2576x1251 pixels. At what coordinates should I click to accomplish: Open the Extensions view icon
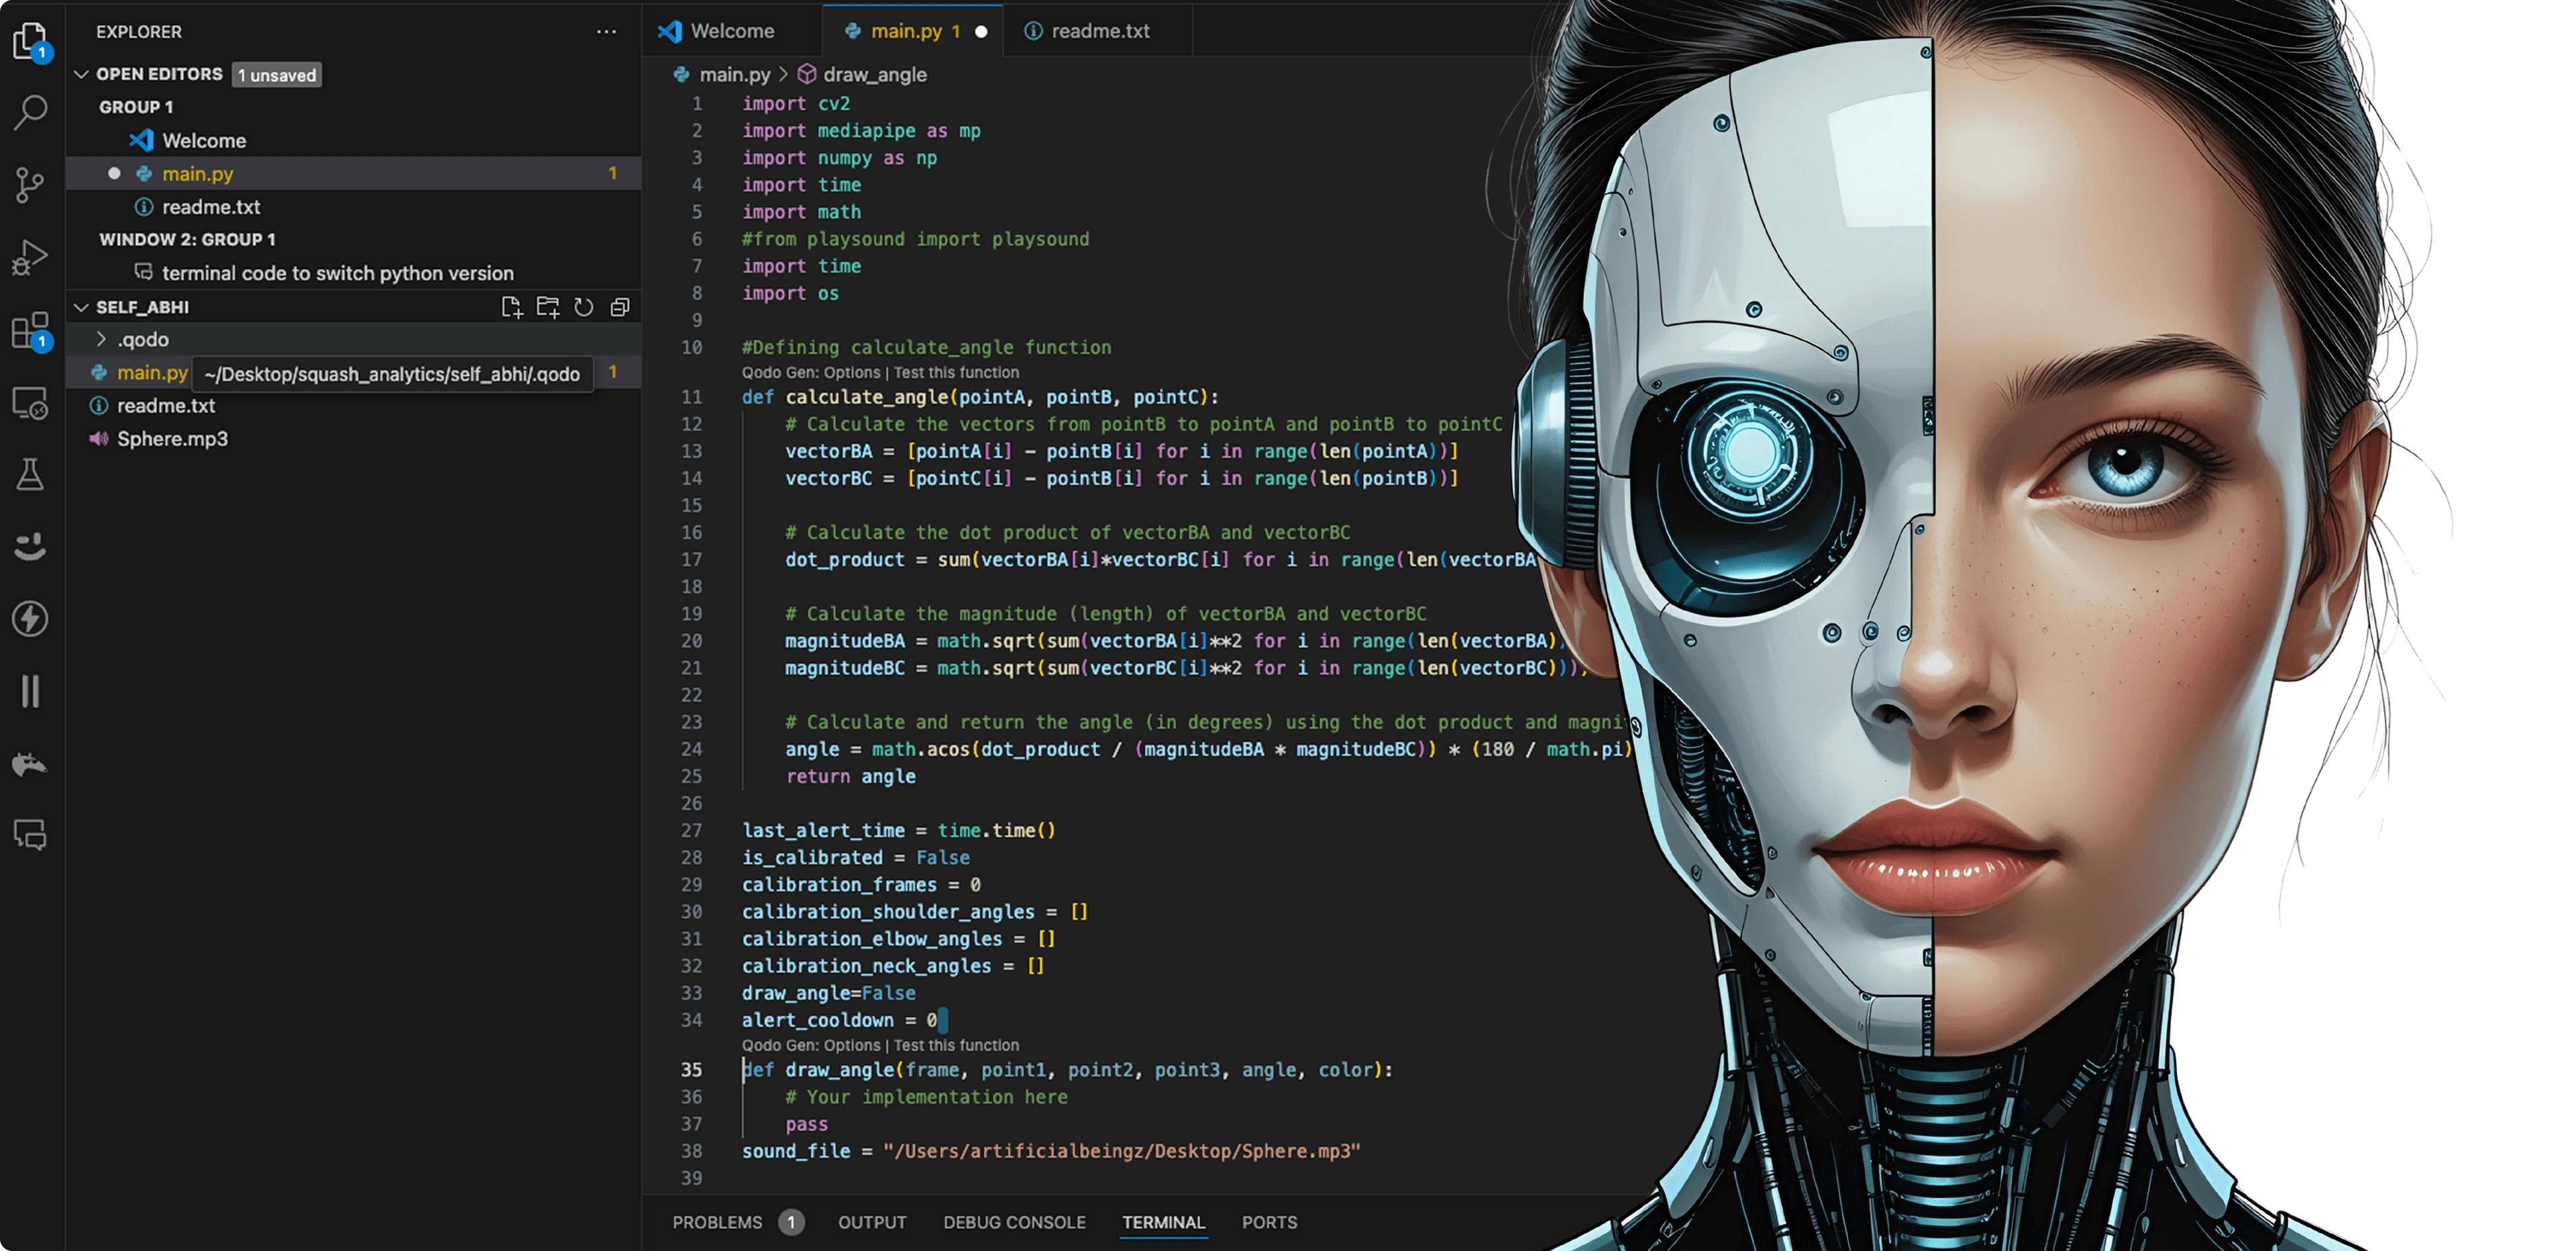[30, 331]
